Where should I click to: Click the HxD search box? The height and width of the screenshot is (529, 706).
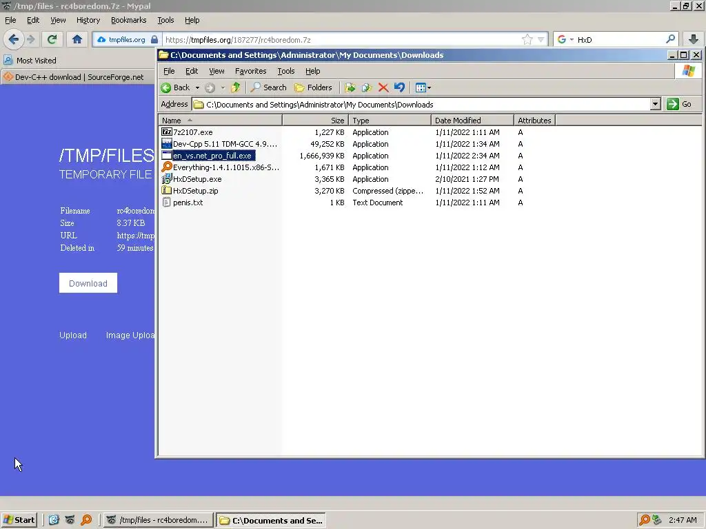[619, 39]
